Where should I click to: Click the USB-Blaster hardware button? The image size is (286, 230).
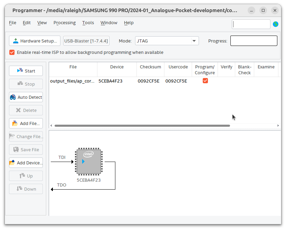pyautogui.click(x=86, y=40)
